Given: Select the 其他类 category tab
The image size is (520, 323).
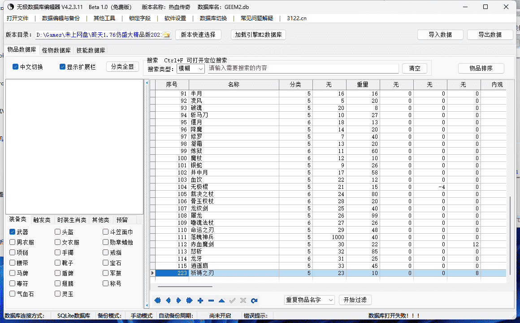Looking at the screenshot, I should (x=100, y=220).
